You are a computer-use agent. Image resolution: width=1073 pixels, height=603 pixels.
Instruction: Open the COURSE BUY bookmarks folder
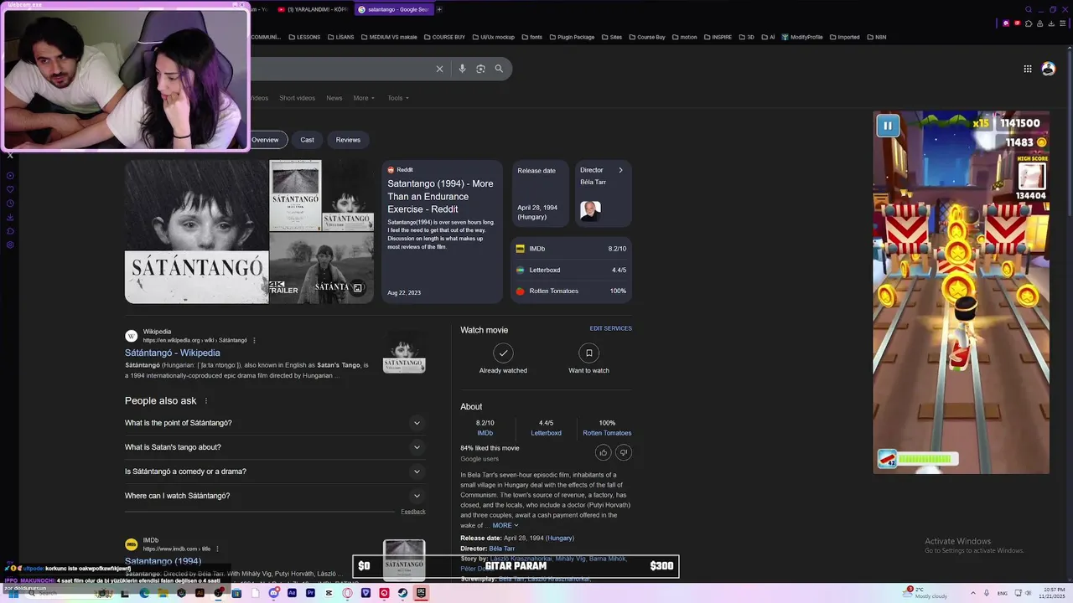point(444,37)
